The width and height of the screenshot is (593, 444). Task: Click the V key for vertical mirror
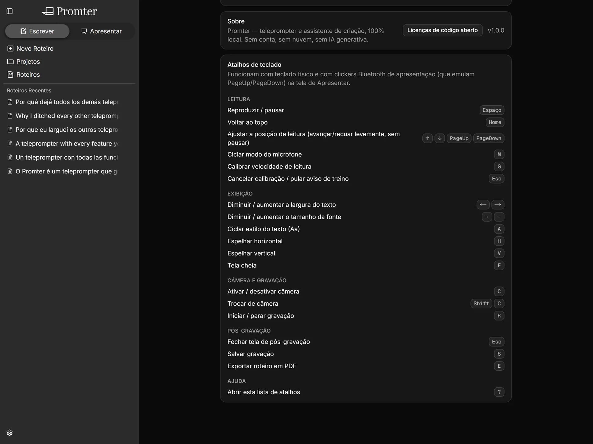click(499, 253)
